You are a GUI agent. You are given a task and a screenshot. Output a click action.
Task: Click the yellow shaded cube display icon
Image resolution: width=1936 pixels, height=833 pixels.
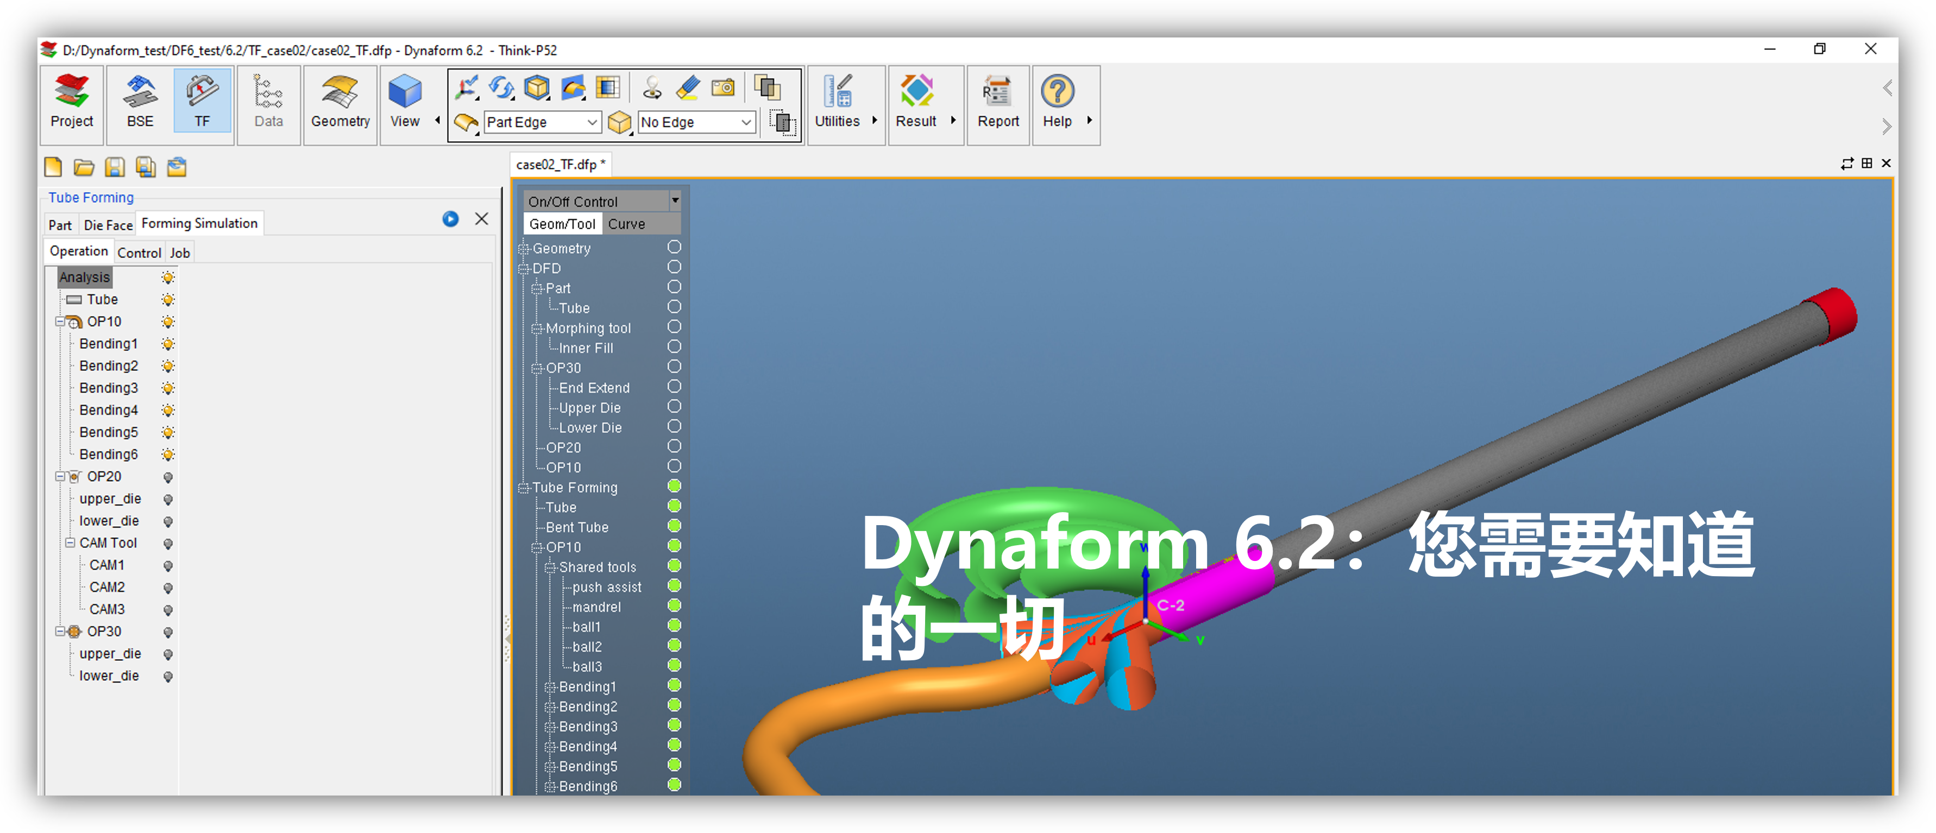537,88
